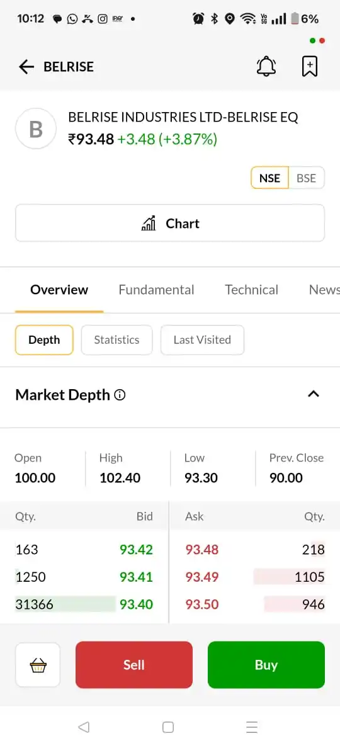340x748 pixels.
Task: Select the Statistics chip
Action: [117, 339]
